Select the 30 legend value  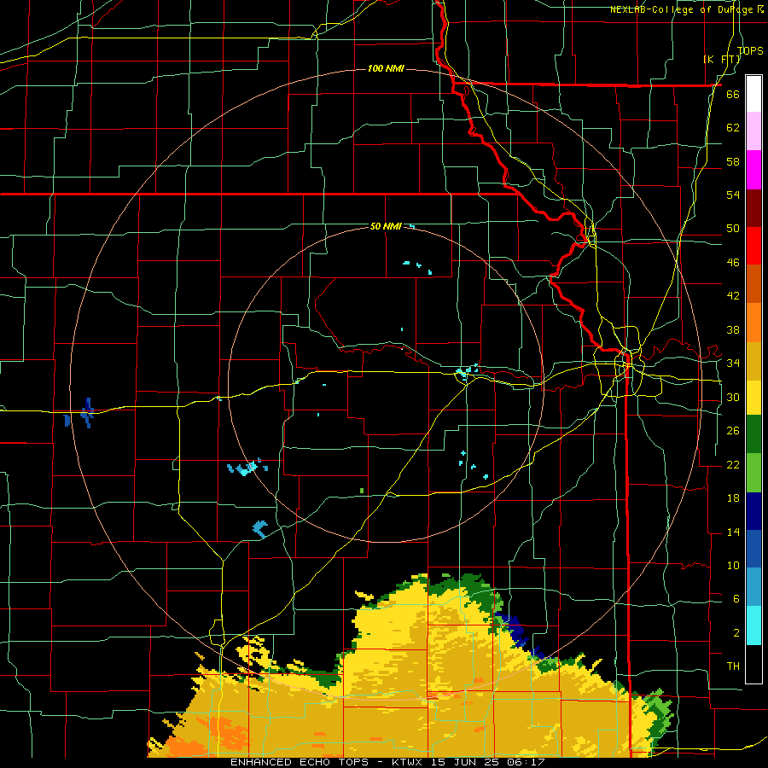point(733,397)
